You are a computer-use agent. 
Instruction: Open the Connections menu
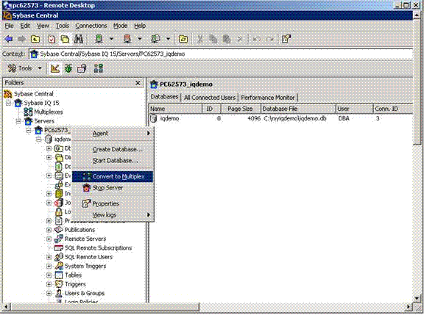click(91, 26)
